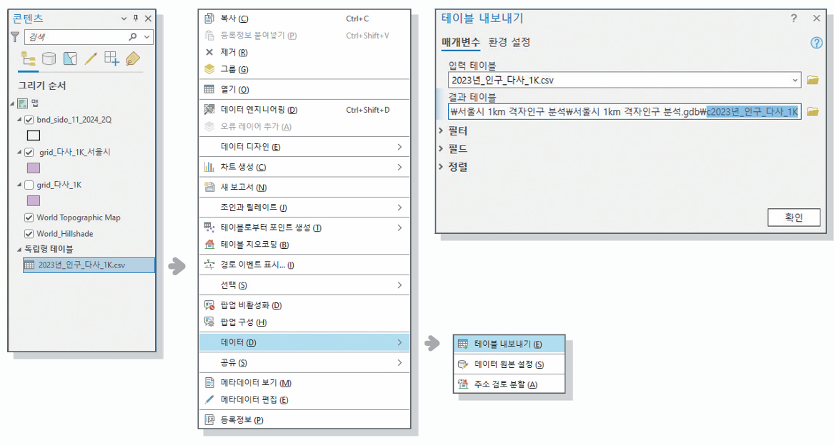Click the 테이블 지오코딩 (B) entry
This screenshot has height=445, width=834.
point(304,245)
